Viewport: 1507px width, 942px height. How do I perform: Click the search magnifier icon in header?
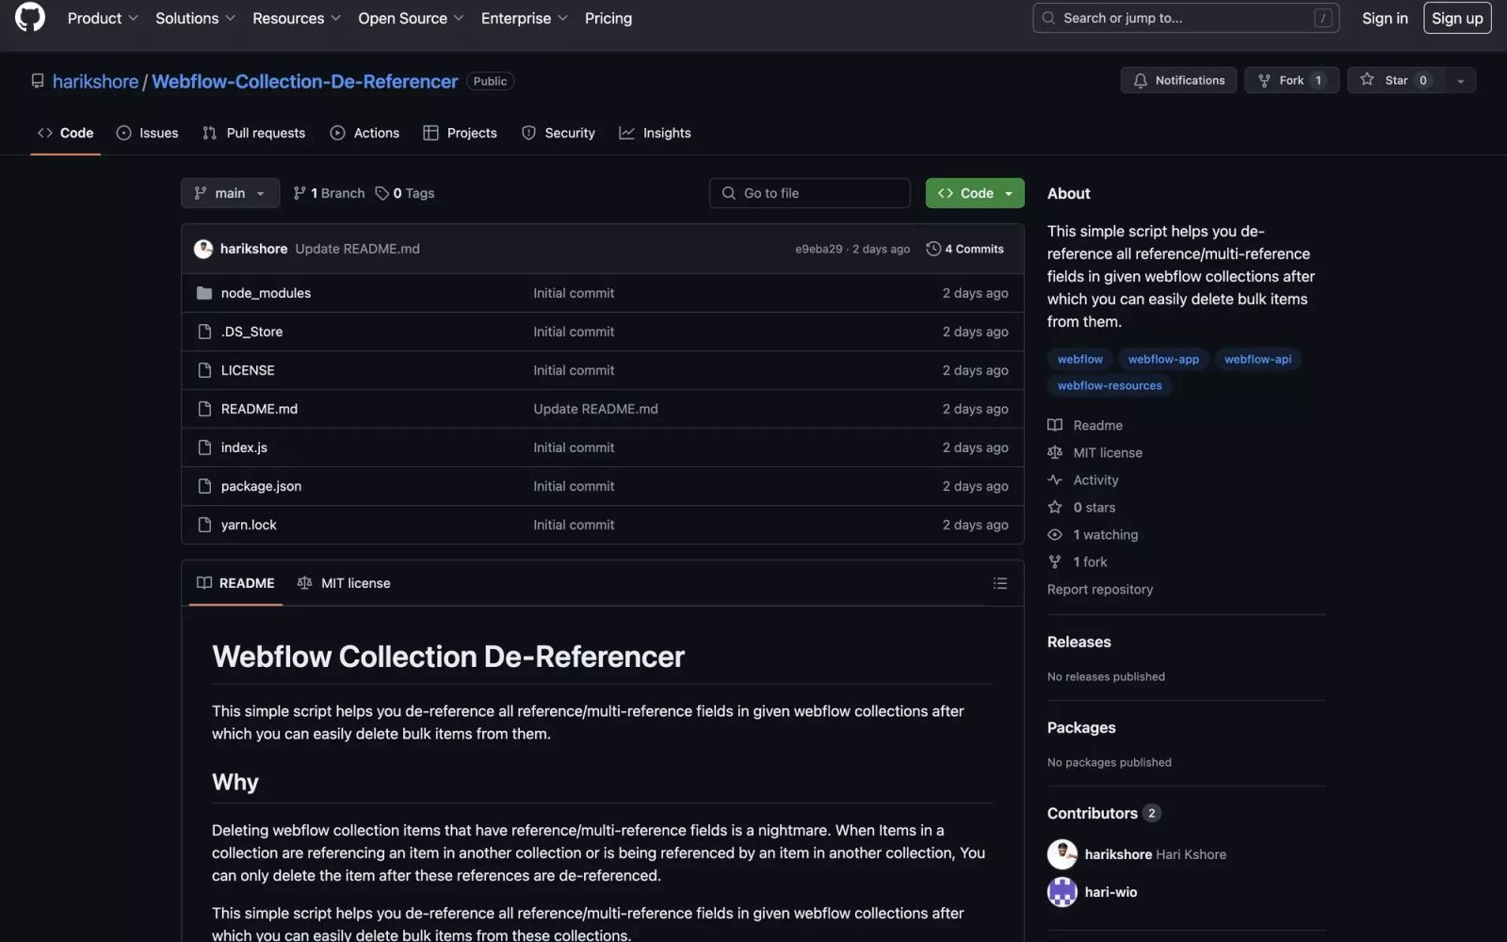[1048, 18]
